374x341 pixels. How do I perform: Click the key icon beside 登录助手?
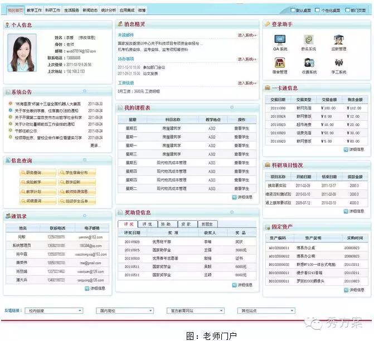tap(268, 24)
